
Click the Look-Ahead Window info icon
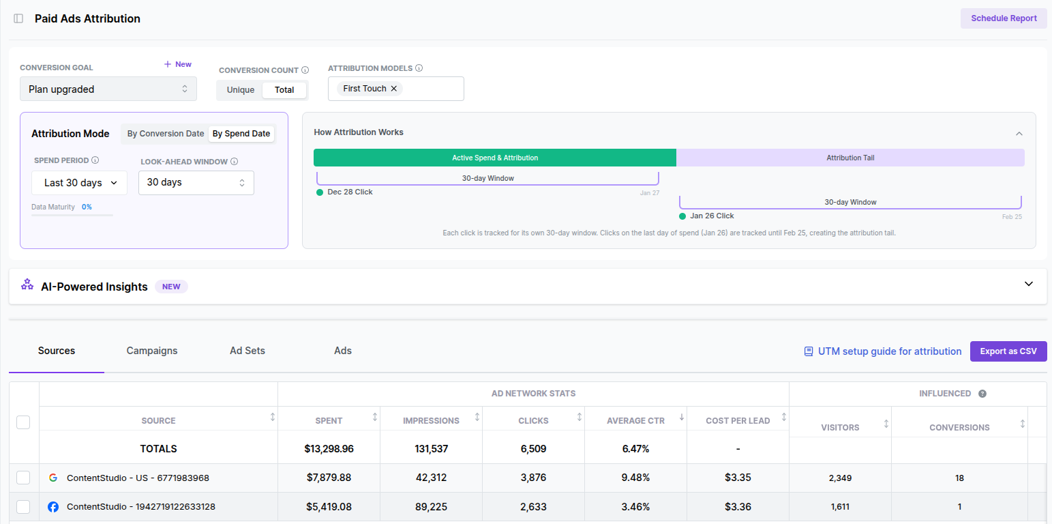pos(234,162)
